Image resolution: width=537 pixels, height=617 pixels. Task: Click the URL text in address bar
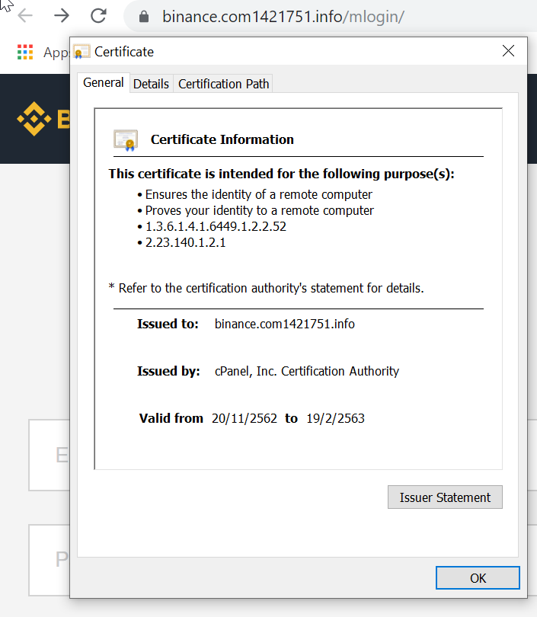point(283,16)
